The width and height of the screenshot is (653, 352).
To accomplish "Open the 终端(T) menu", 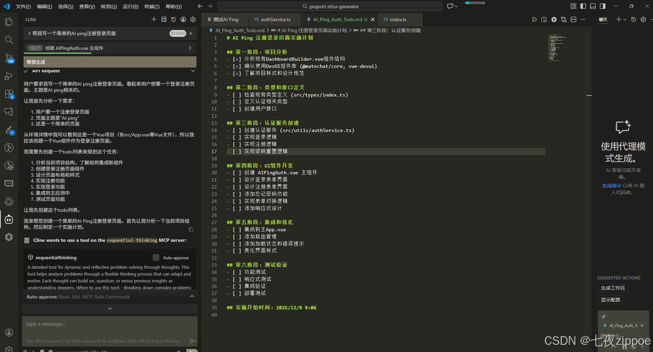I will coord(152,7).
